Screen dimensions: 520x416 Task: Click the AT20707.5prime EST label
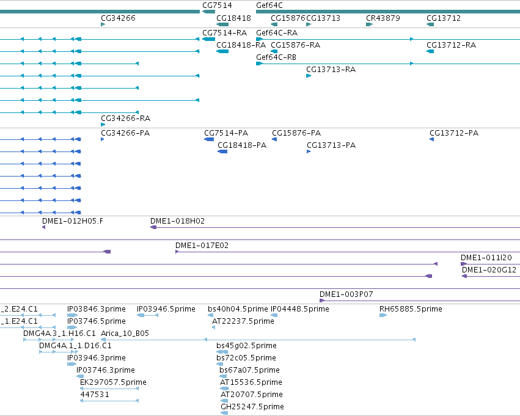[252, 395]
